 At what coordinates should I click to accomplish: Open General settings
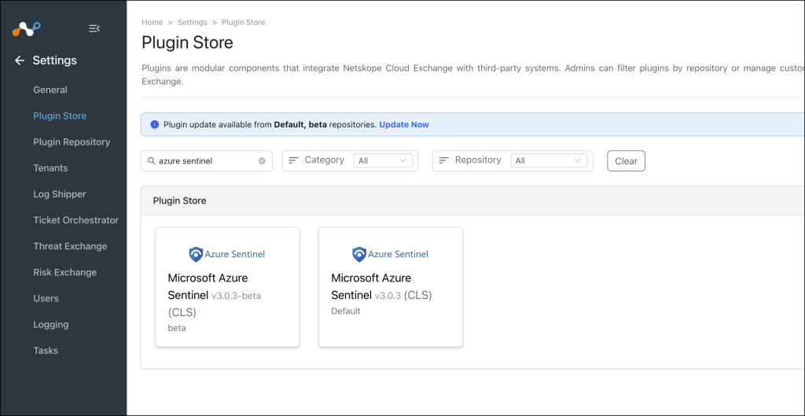50,90
